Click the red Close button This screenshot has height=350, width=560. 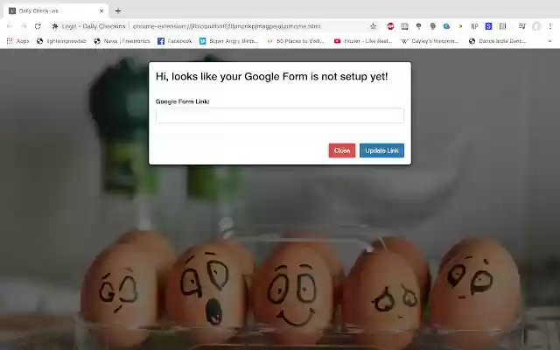[x=342, y=150]
